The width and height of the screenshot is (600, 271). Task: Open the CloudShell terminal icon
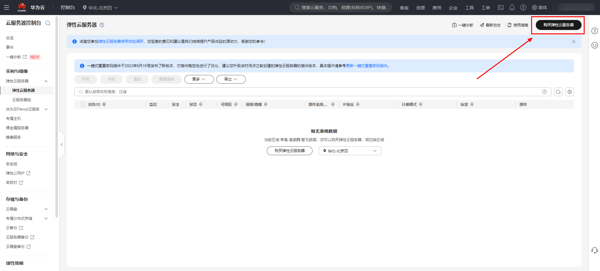(501, 7)
